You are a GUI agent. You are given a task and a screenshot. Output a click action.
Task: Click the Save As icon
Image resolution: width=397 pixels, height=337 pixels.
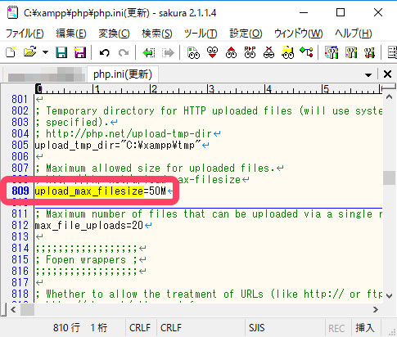(80, 52)
